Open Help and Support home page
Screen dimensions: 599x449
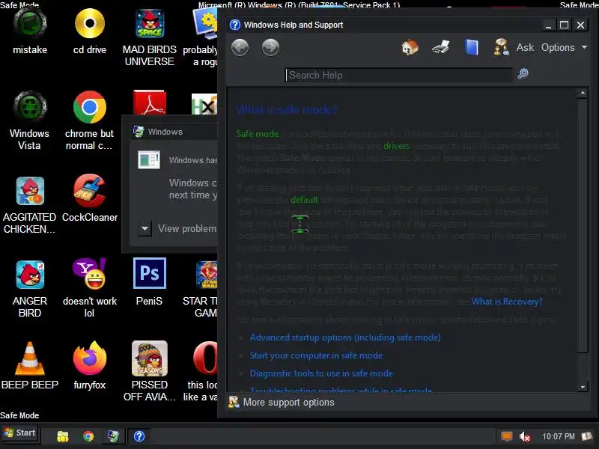(410, 47)
